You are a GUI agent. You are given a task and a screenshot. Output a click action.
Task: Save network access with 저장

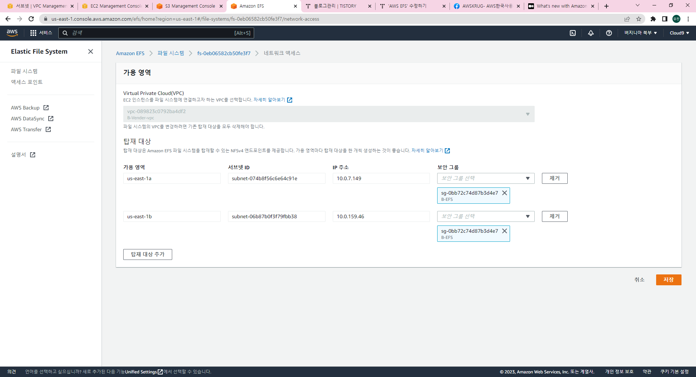tap(668, 280)
